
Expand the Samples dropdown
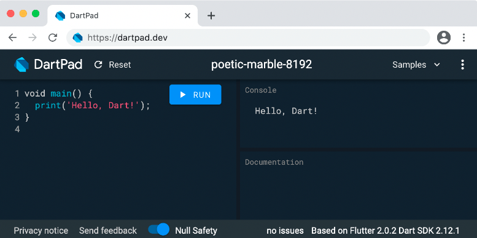pos(416,65)
